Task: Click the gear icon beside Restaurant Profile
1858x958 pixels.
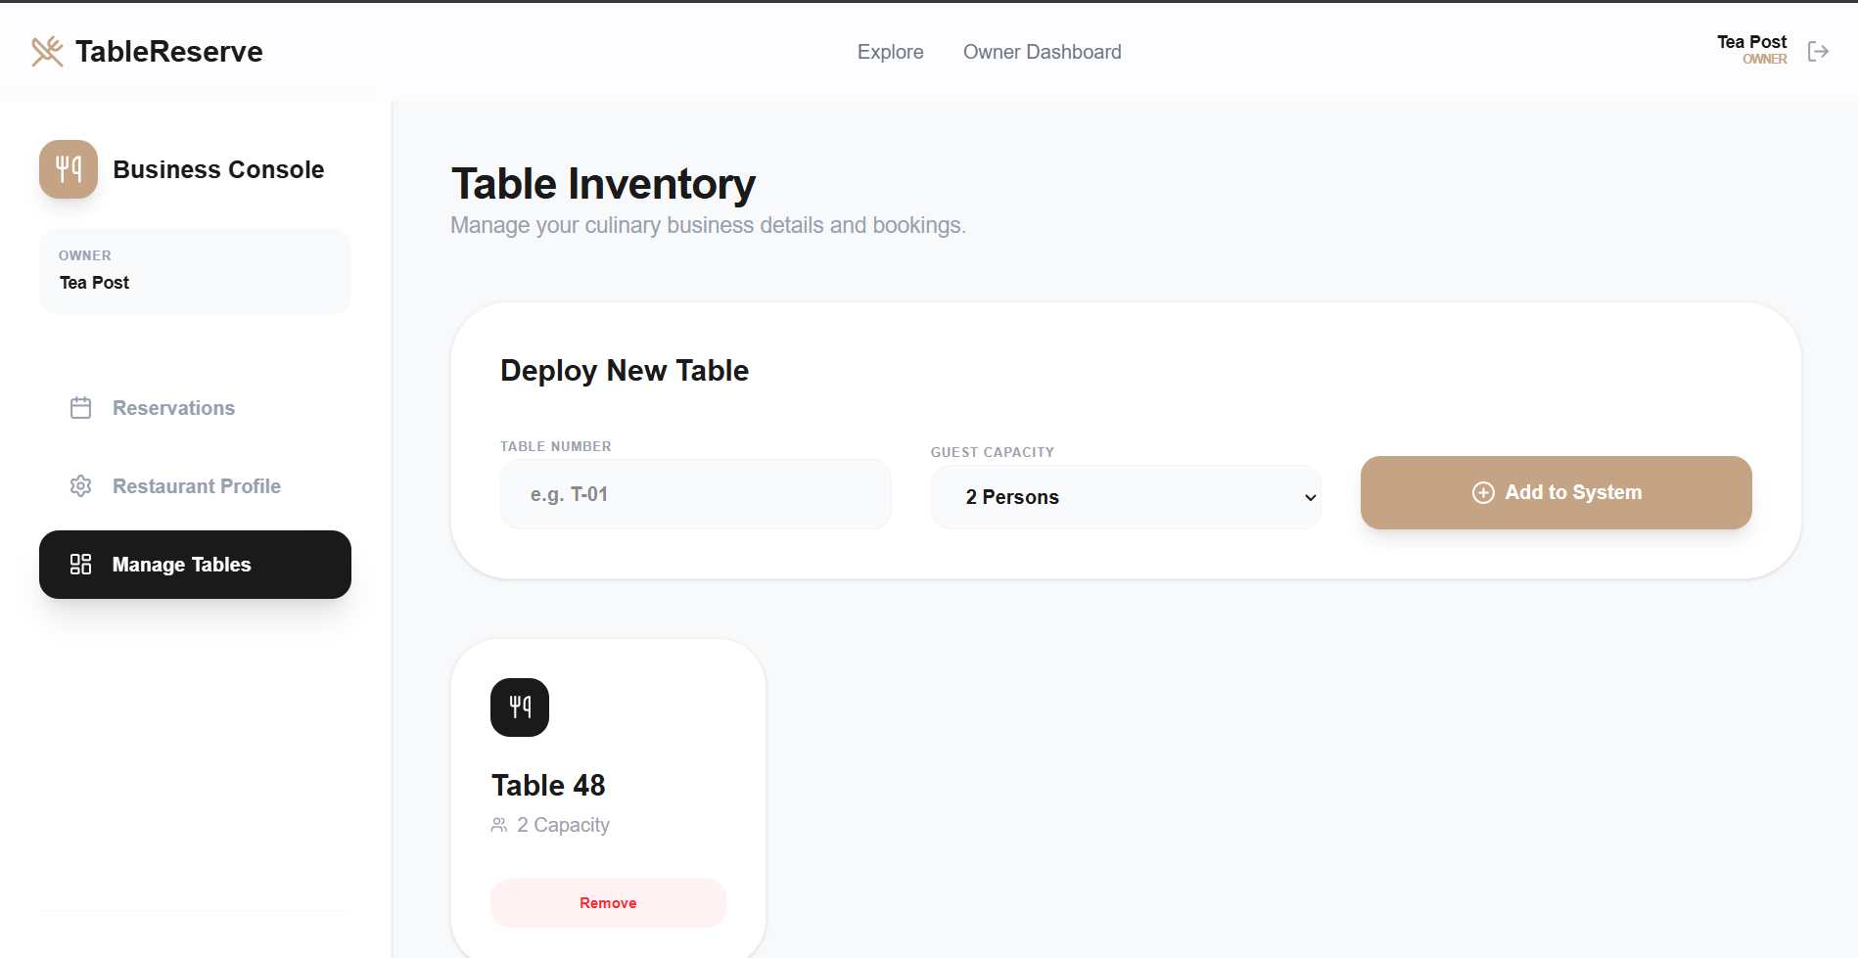Action: (81, 486)
